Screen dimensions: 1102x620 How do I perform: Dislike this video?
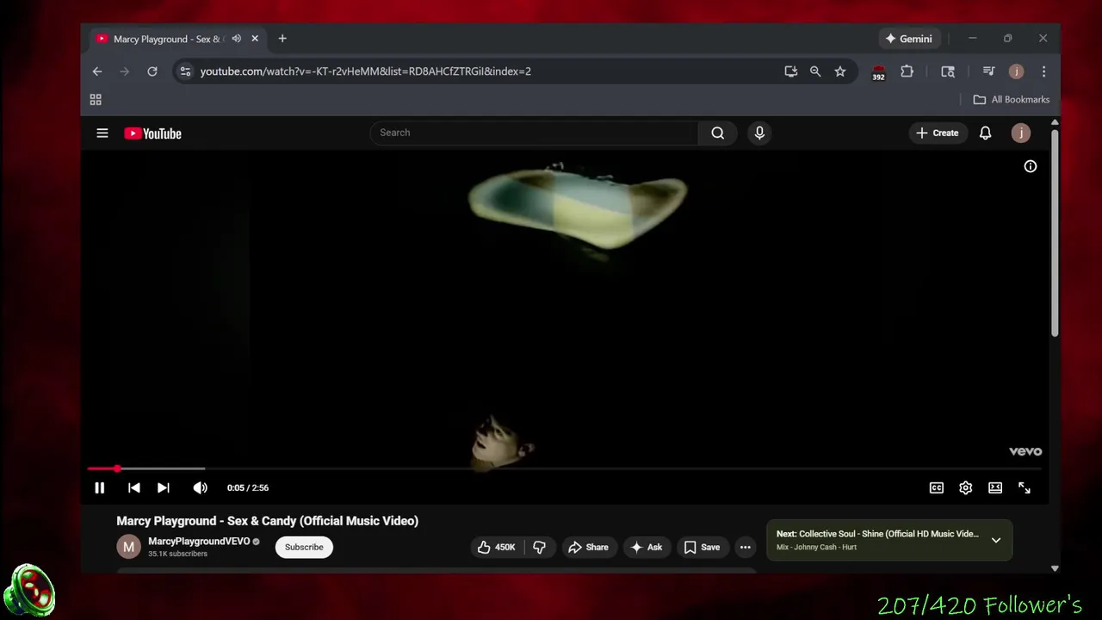point(539,547)
